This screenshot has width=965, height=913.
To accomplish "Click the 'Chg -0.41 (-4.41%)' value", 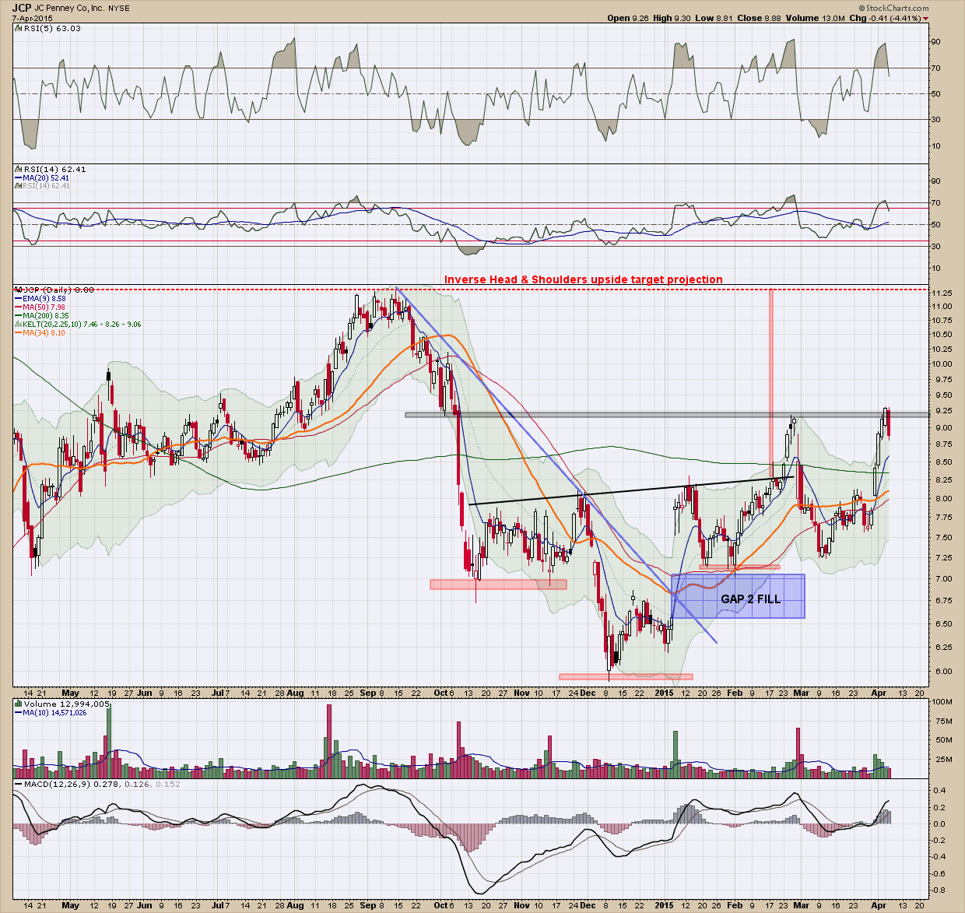I will tap(885, 18).
